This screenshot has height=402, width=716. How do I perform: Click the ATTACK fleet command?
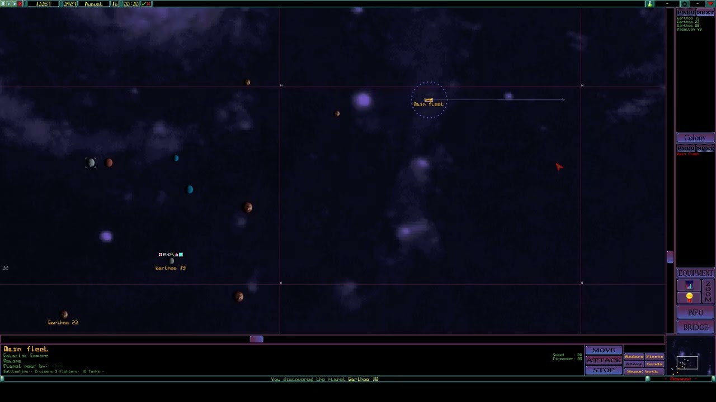coord(604,360)
